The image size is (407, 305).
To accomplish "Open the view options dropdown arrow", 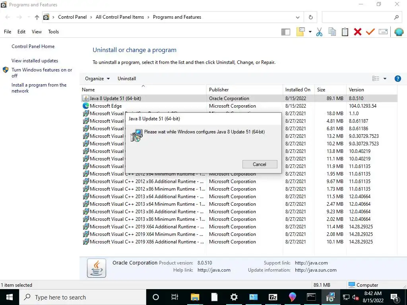I will coord(385,79).
